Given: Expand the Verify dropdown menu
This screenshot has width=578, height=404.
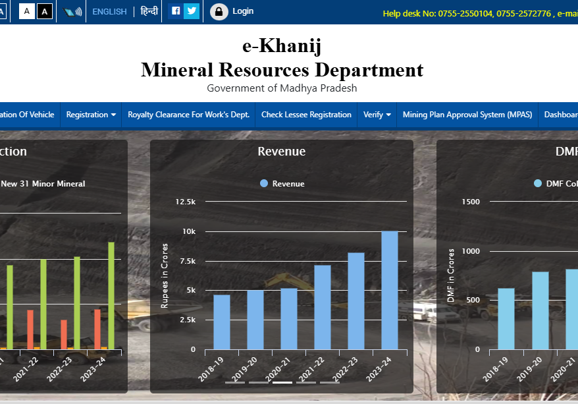Looking at the screenshot, I should tap(377, 115).
